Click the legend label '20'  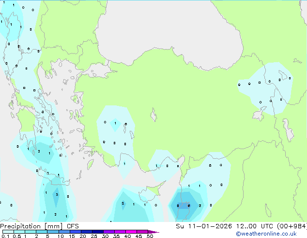[83, 236]
